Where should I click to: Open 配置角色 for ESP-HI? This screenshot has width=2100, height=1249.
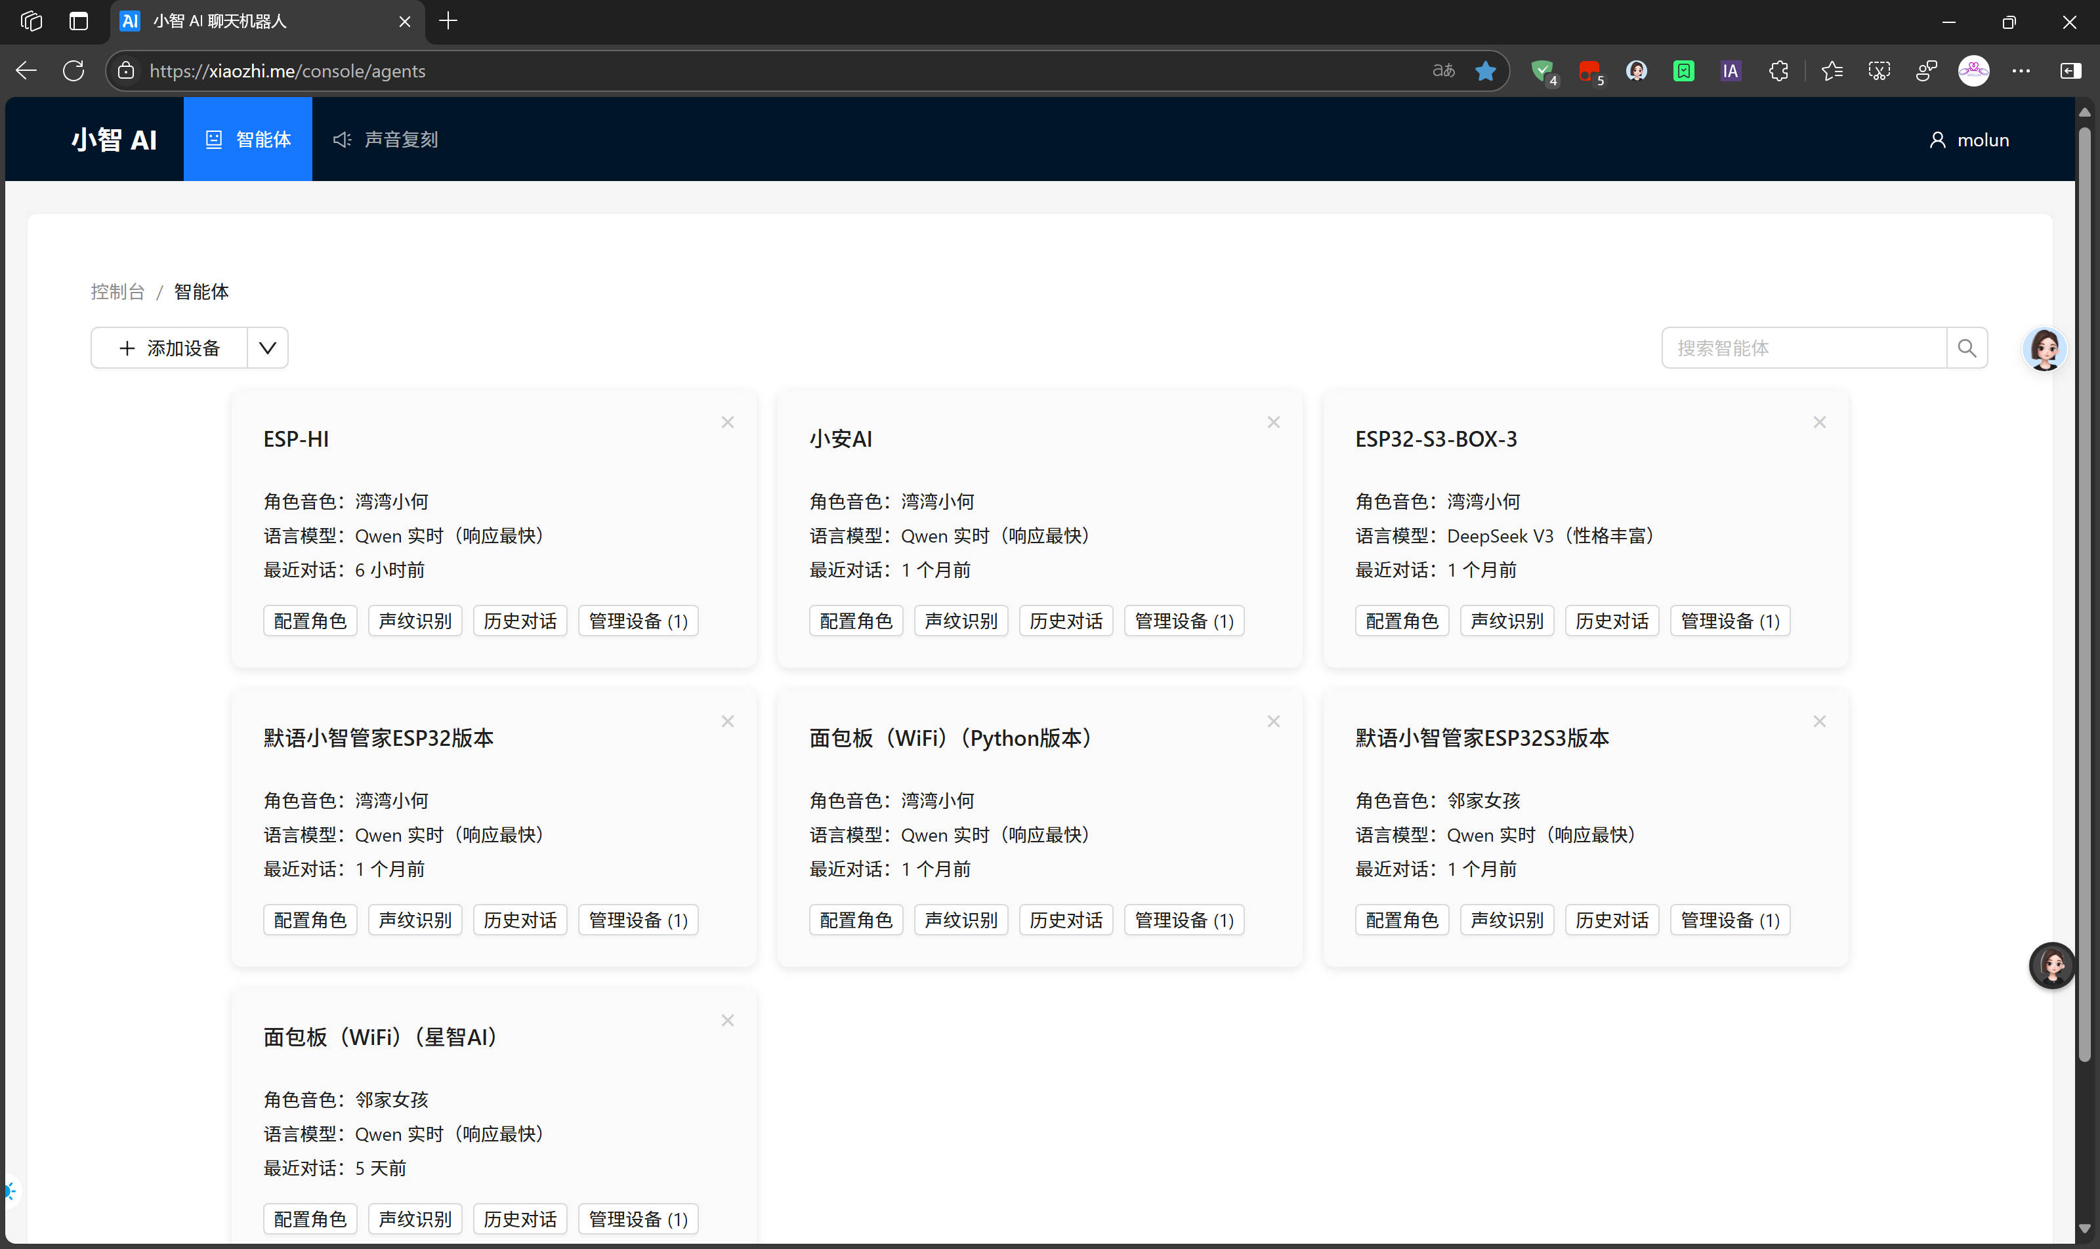pyautogui.click(x=310, y=621)
